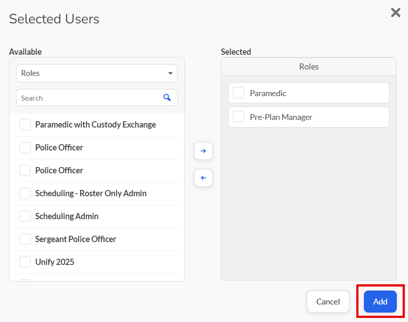Viewport: 408px width, 322px height.
Task: Close the Selected Users dialog with X
Action: click(395, 13)
